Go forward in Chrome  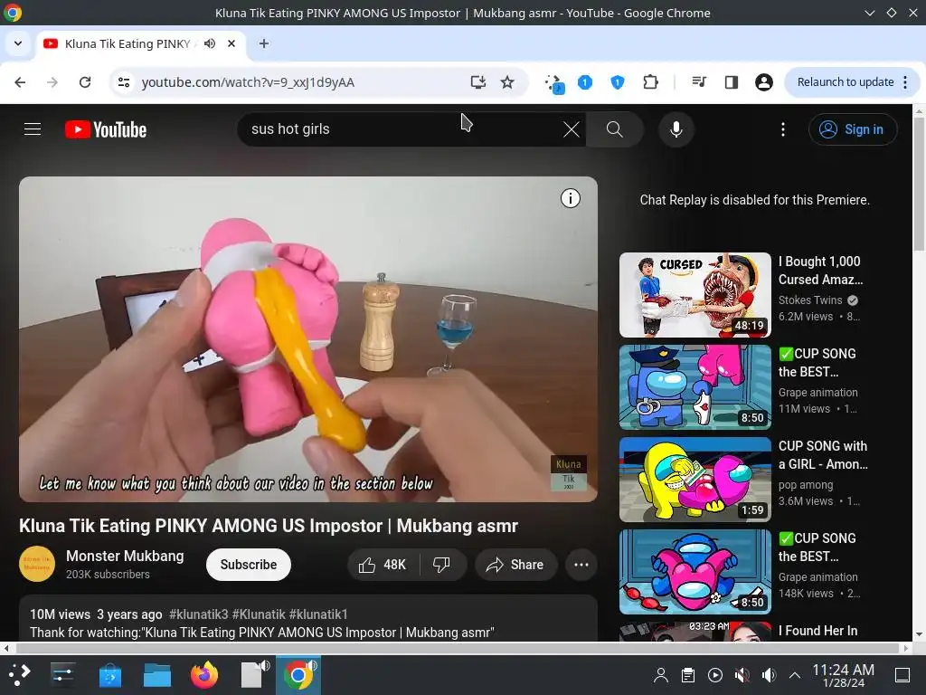pos(52,82)
